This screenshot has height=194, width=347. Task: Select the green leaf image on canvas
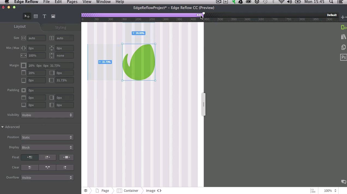139,62
